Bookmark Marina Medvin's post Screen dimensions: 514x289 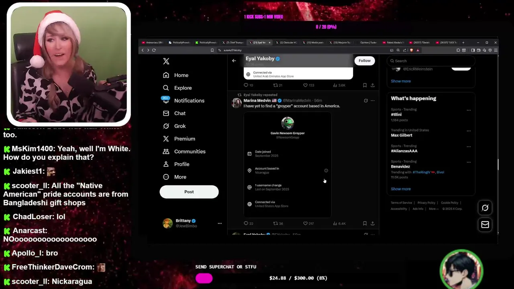click(365, 224)
